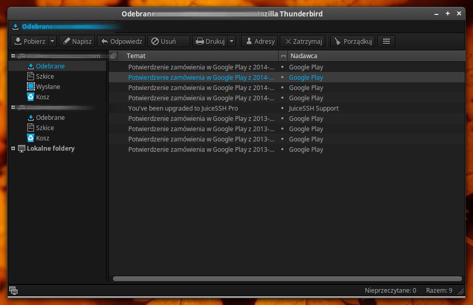Maximize the Thunderbird window
Screen dimensions: 473x305
[x=448, y=13]
